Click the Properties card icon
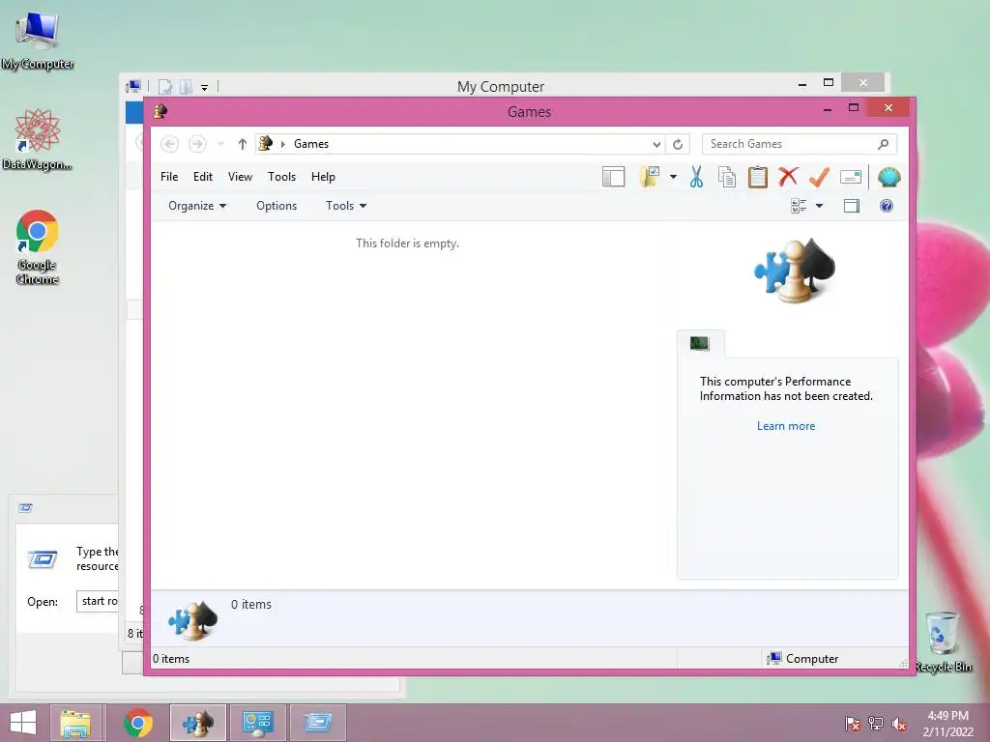Viewport: 990px width, 742px height. [851, 178]
